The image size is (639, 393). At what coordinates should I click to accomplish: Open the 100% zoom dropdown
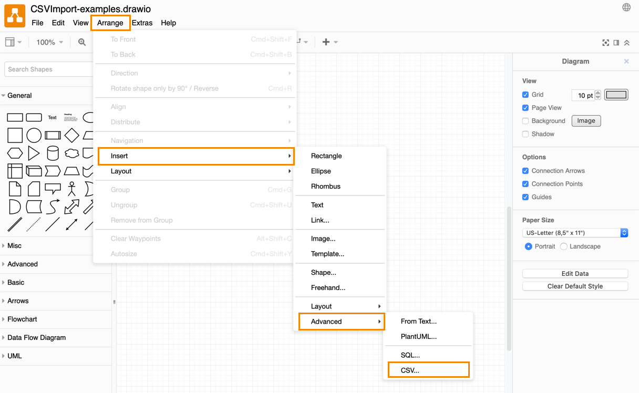click(x=49, y=42)
